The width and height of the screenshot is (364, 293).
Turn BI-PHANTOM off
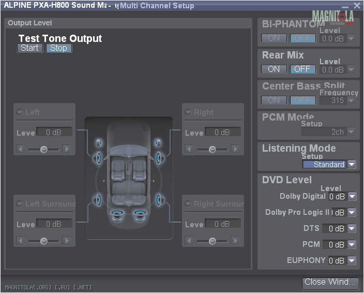[302, 38]
